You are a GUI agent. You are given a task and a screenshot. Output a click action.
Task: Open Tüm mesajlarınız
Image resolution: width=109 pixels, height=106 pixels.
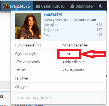coord(28,45)
